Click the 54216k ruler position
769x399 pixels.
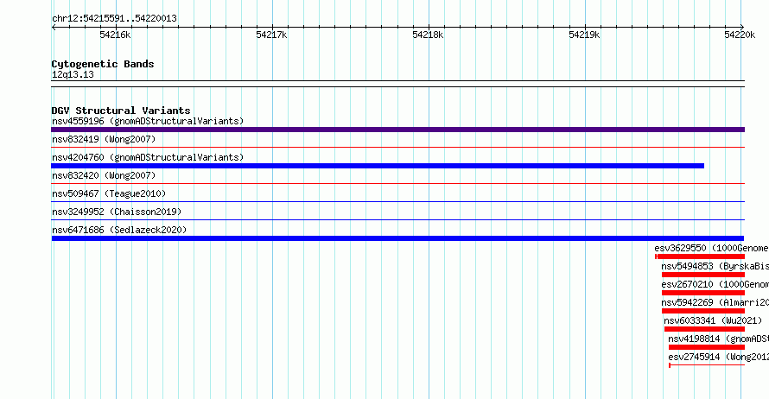tap(115, 35)
